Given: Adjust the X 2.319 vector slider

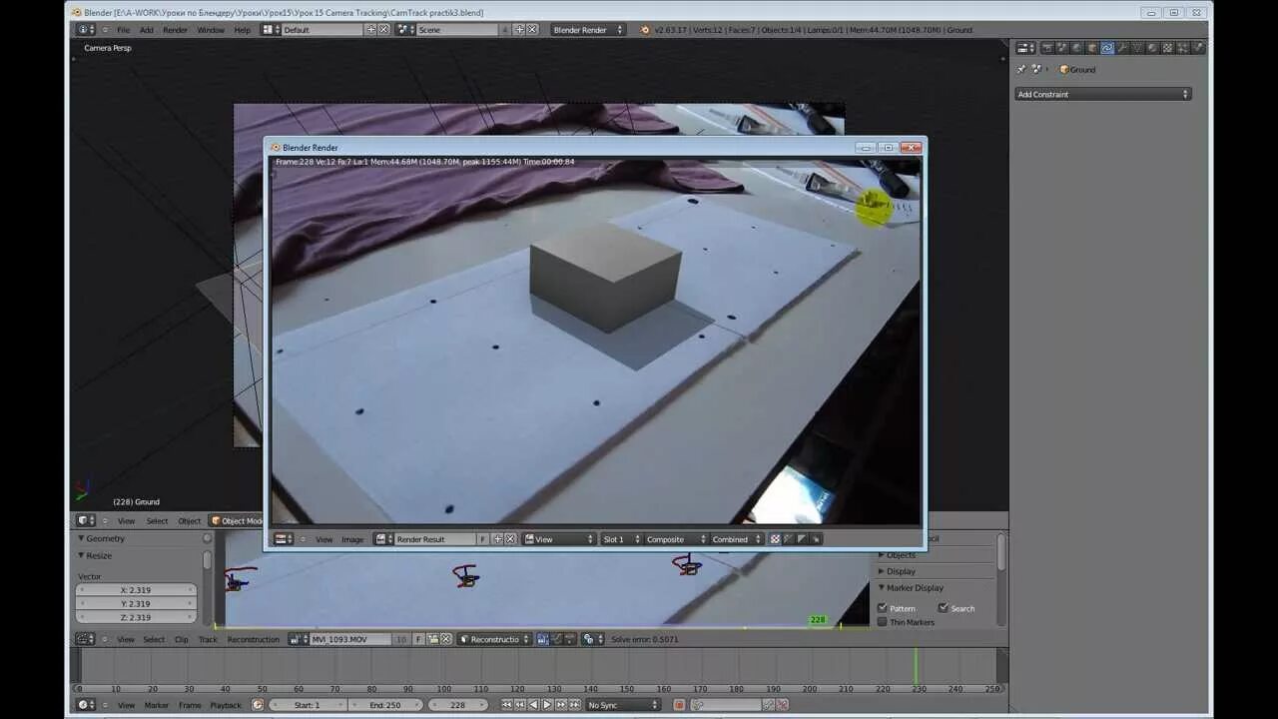Looking at the screenshot, I should [x=135, y=589].
